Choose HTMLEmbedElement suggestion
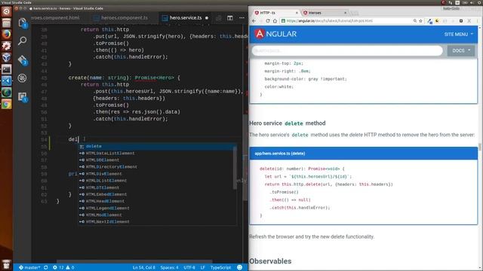The height and width of the screenshot is (271, 483). pos(157,194)
